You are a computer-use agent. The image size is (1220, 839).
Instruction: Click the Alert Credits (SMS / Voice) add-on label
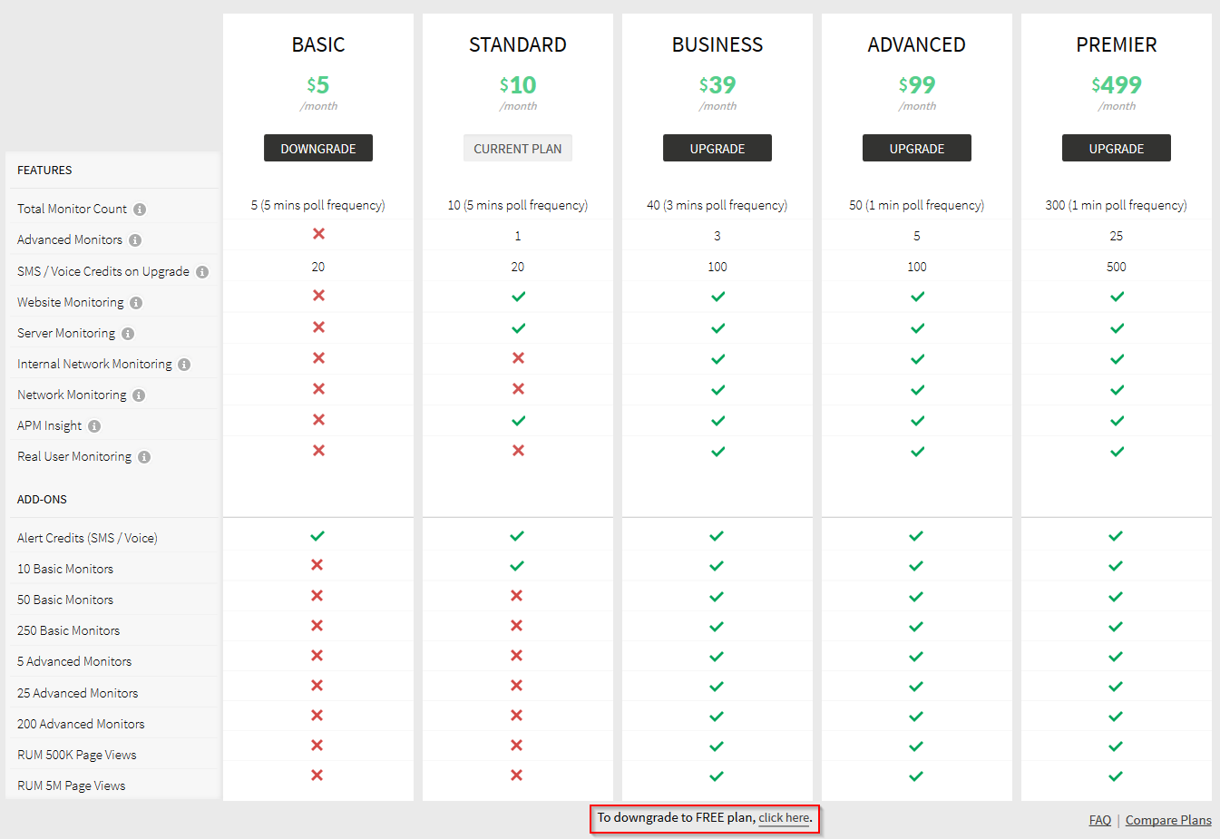click(x=87, y=538)
